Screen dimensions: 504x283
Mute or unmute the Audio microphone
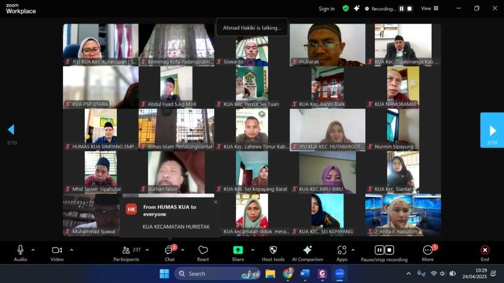[x=20, y=250]
